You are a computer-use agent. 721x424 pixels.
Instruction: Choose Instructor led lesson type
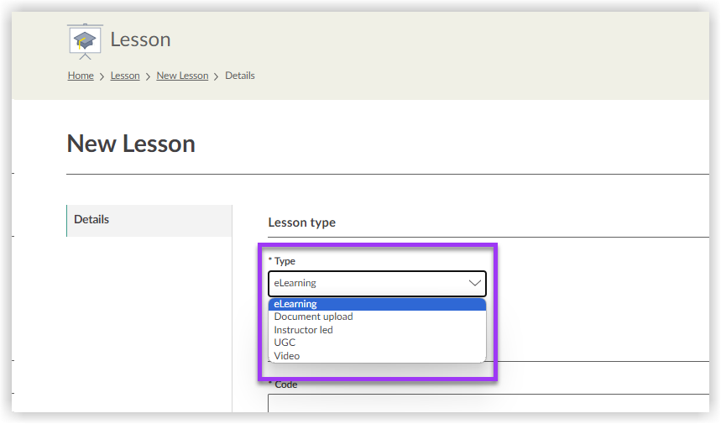tap(377, 330)
